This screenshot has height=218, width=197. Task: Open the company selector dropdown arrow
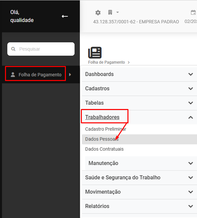coord(117,12)
